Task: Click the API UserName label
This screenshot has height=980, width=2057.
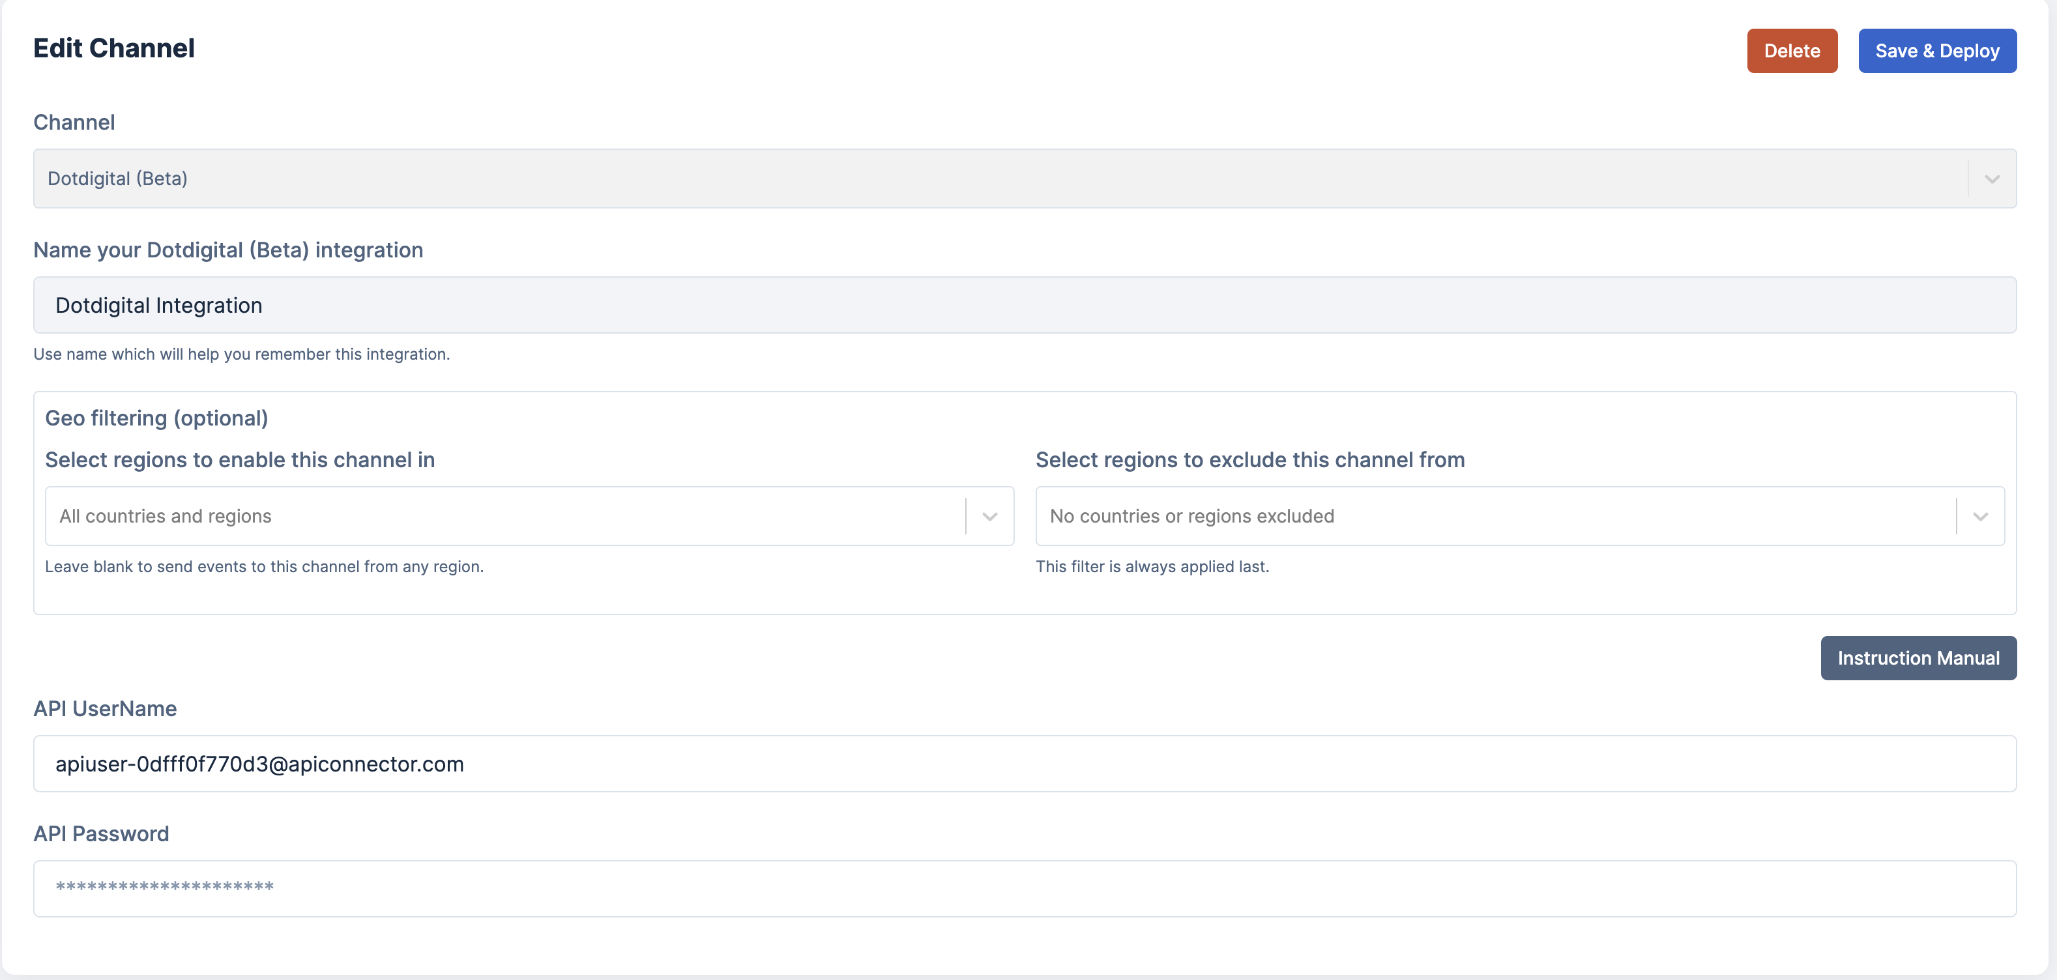Action: [x=104, y=709]
